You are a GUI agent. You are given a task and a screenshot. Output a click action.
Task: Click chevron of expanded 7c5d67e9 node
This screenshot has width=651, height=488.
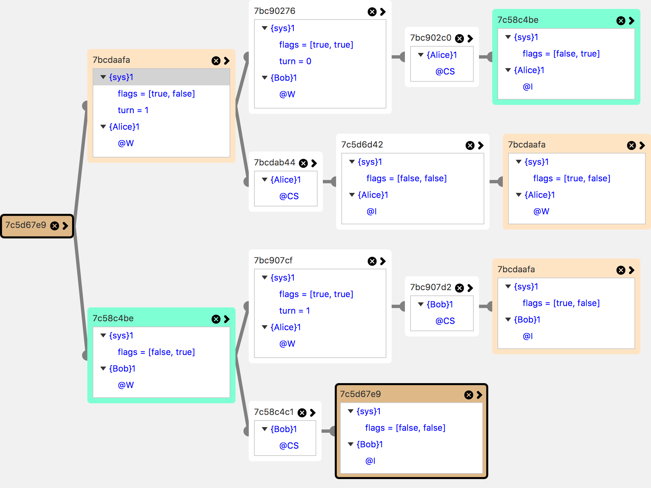479,395
